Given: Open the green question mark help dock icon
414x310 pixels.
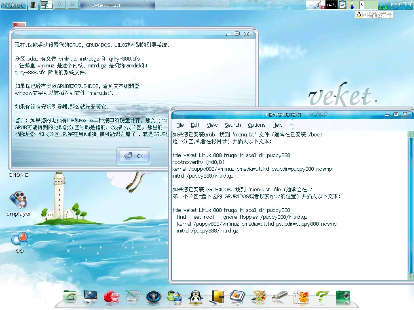Looking at the screenshot, I should tap(322, 296).
